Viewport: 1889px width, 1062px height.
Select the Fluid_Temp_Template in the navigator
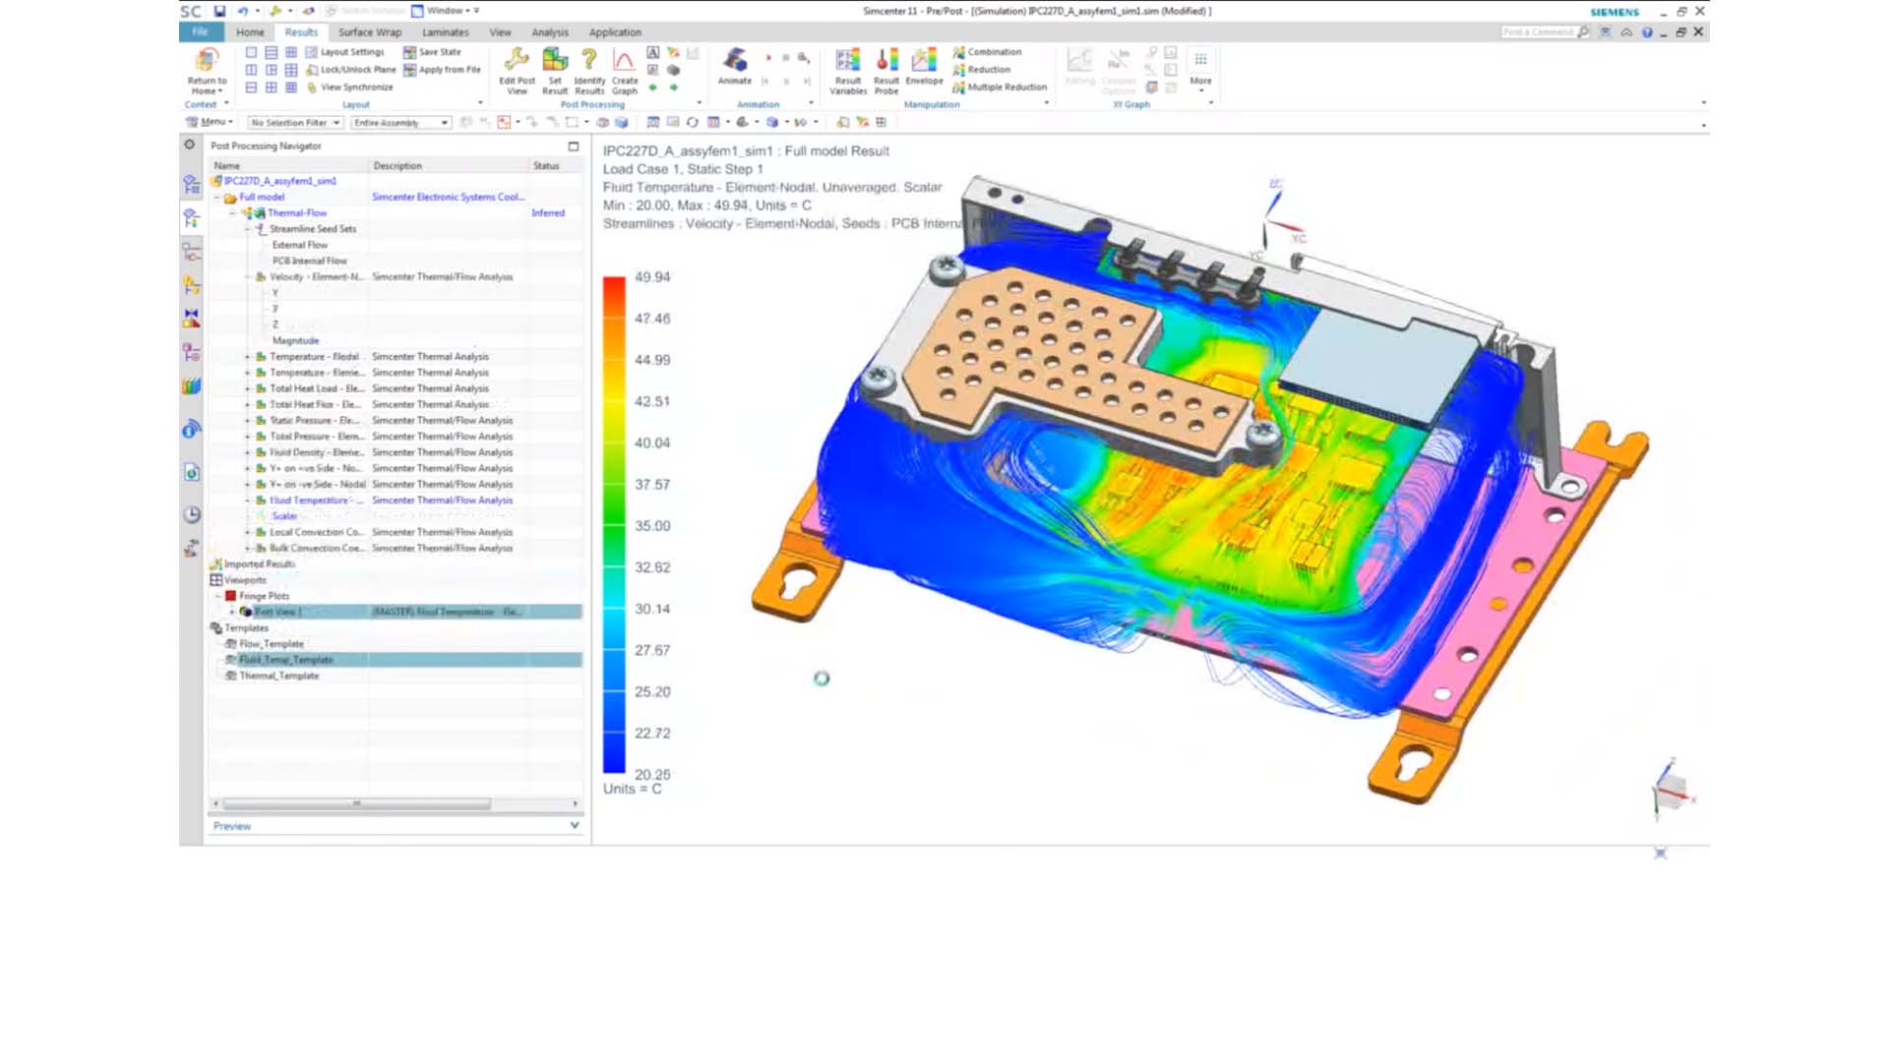click(x=286, y=660)
